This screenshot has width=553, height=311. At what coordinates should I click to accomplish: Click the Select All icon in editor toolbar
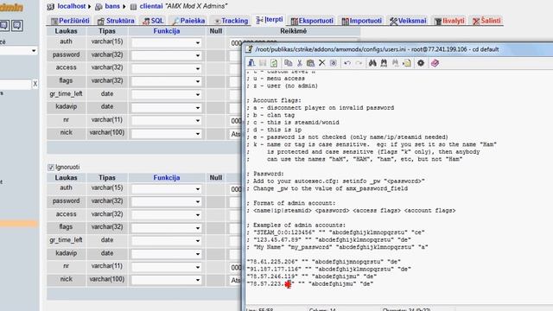[x=333, y=63]
